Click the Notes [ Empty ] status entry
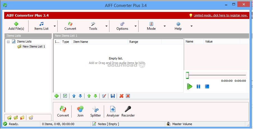The height and width of the screenshot is (129, 253). click(108, 124)
